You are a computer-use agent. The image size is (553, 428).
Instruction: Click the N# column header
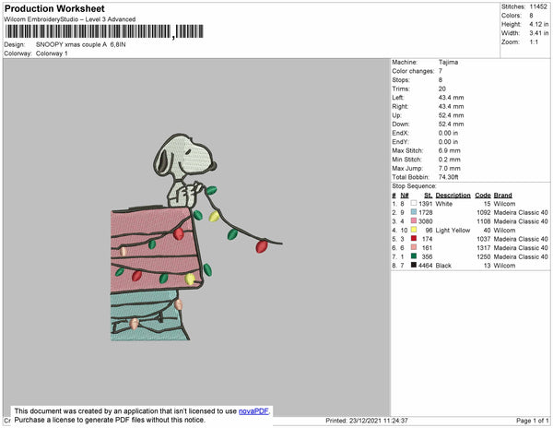[405, 196]
